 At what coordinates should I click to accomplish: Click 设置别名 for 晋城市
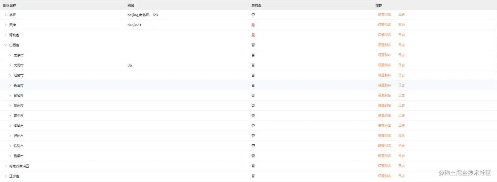click(x=384, y=95)
